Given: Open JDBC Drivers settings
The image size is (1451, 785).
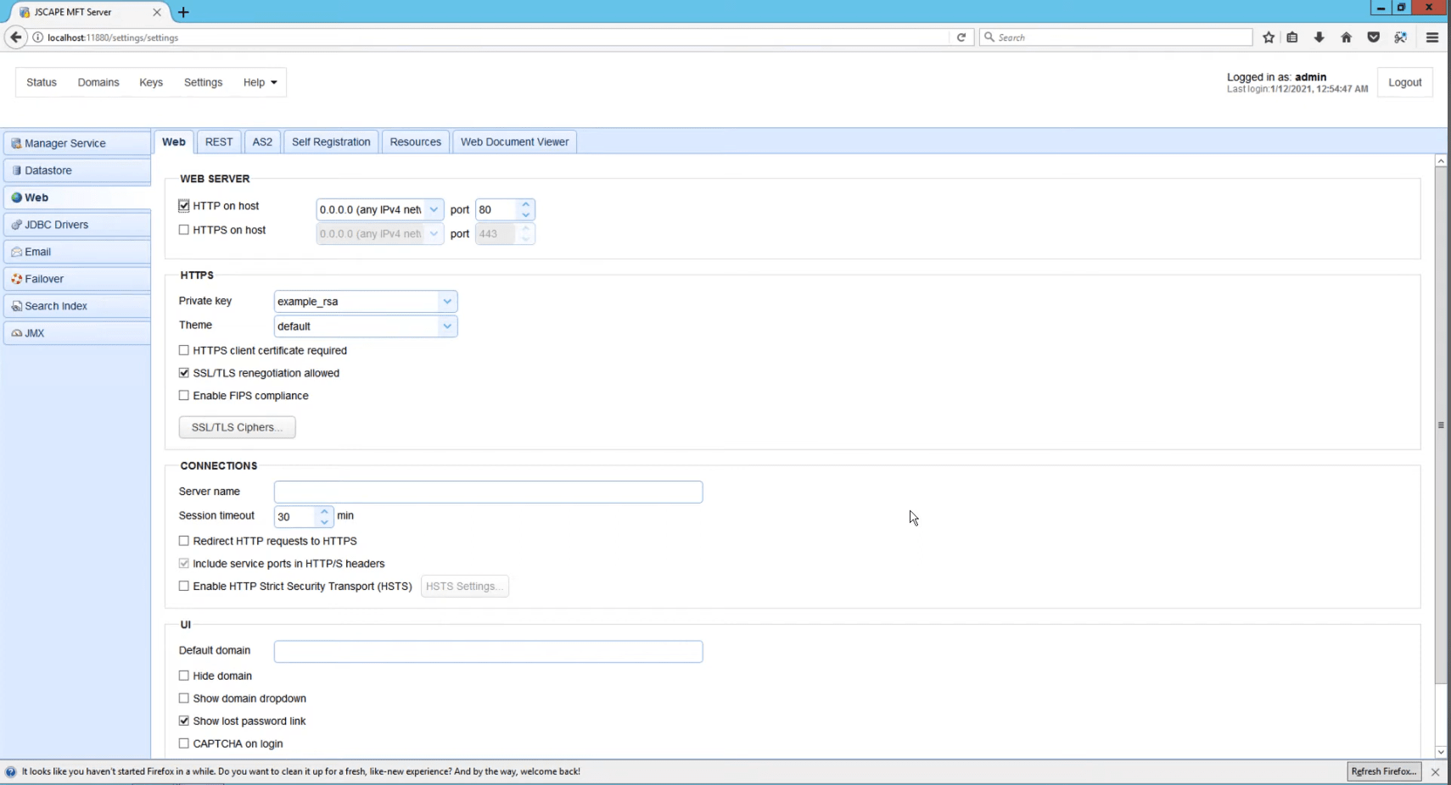Looking at the screenshot, I should (x=77, y=225).
